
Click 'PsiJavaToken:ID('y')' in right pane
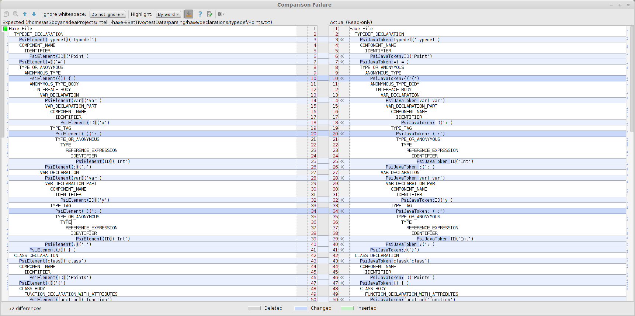[x=427, y=200]
